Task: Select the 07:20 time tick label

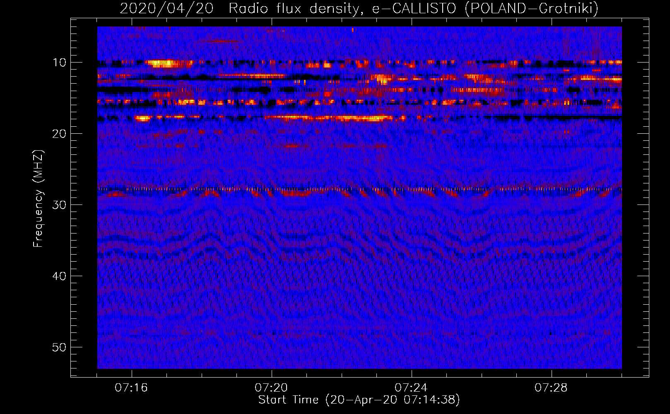Action: 271,388
